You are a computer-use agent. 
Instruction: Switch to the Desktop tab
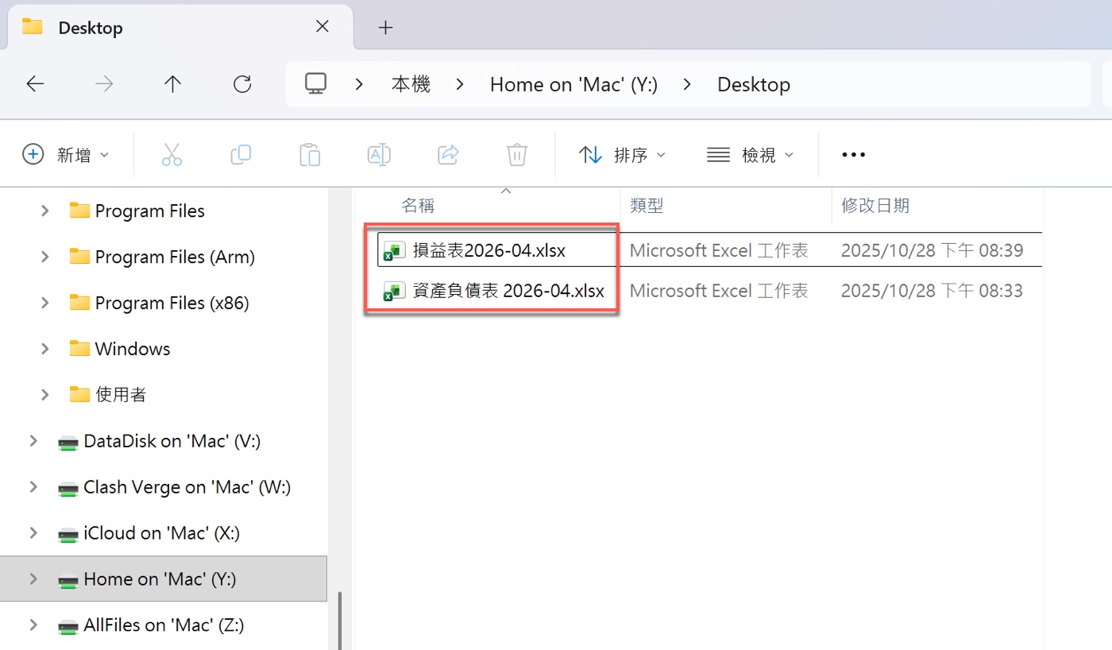(91, 26)
